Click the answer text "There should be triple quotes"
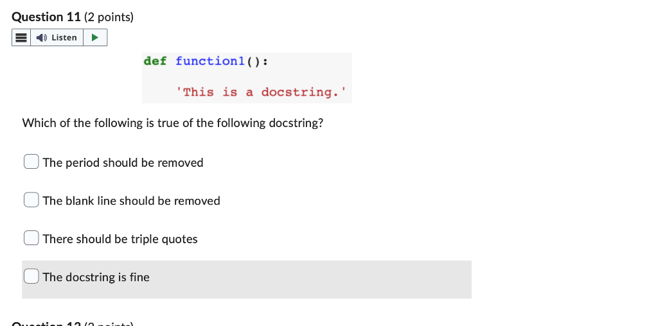 [x=120, y=239]
